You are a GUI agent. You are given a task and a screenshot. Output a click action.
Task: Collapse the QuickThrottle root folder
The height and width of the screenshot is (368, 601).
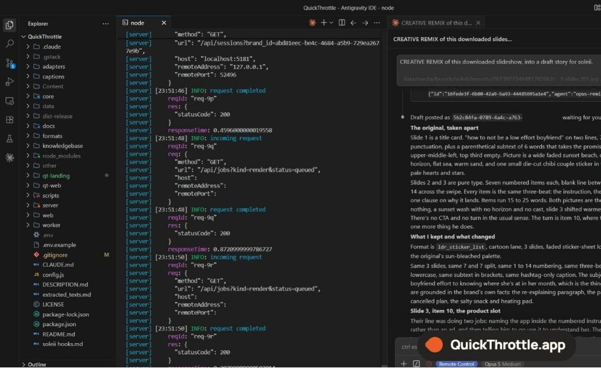pos(23,37)
